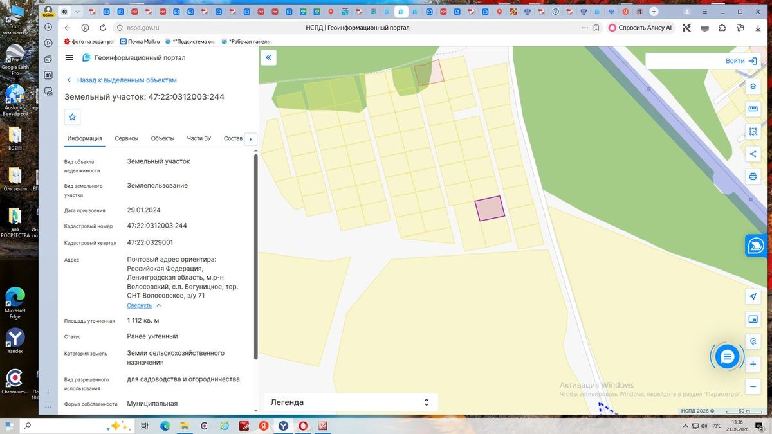Click the date value 29.01.2024

click(143, 210)
